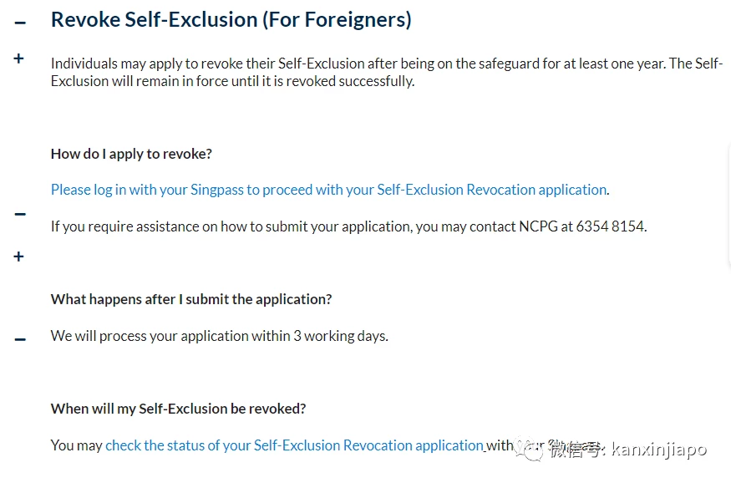
Task: Open the check status of Revocation application link
Action: point(295,445)
